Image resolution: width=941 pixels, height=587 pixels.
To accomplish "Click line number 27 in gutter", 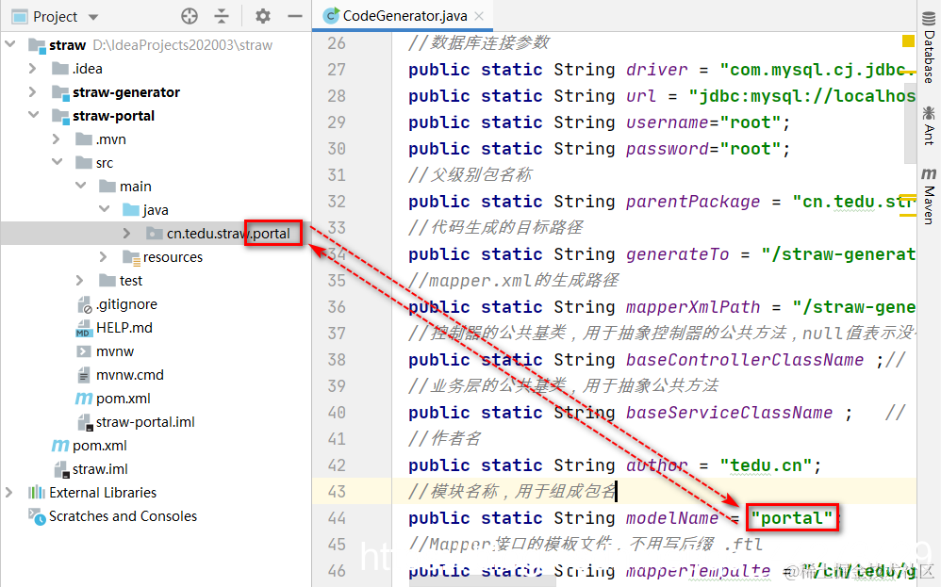I will 337,70.
